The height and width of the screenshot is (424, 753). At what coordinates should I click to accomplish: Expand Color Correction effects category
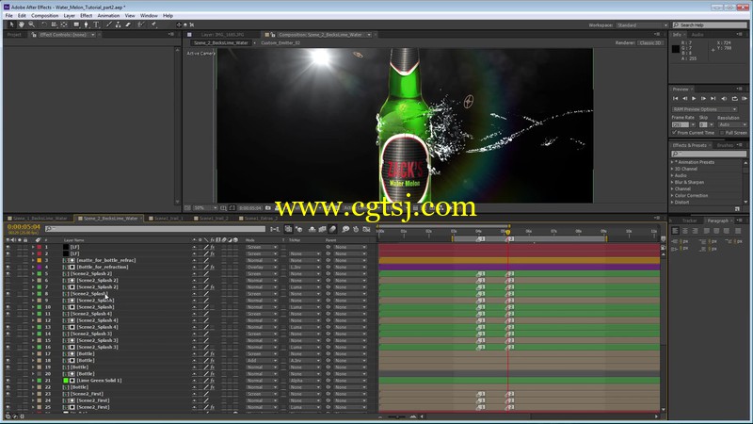[672, 196]
